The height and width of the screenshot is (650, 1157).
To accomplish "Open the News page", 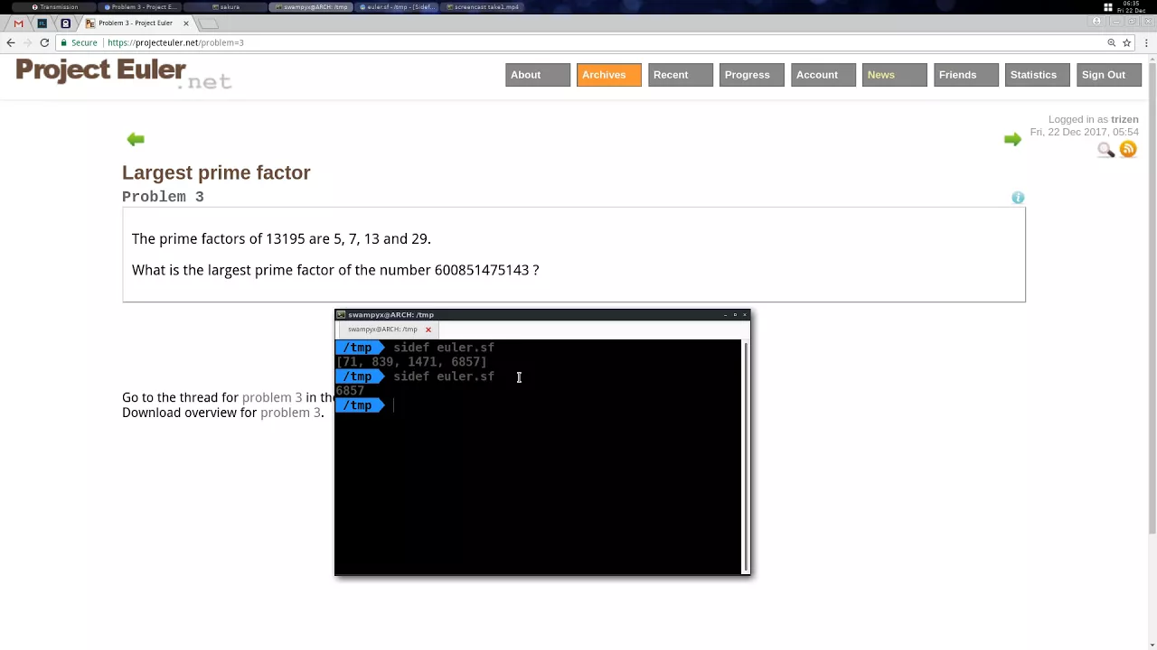I will 895,75.
